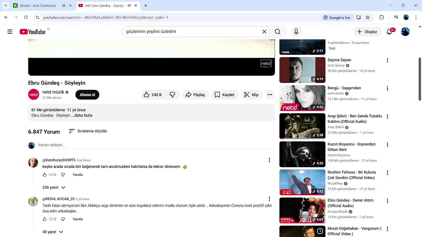
Task: Open Kazım Koyuncu Koyverdun thumbnail
Action: coord(302,154)
